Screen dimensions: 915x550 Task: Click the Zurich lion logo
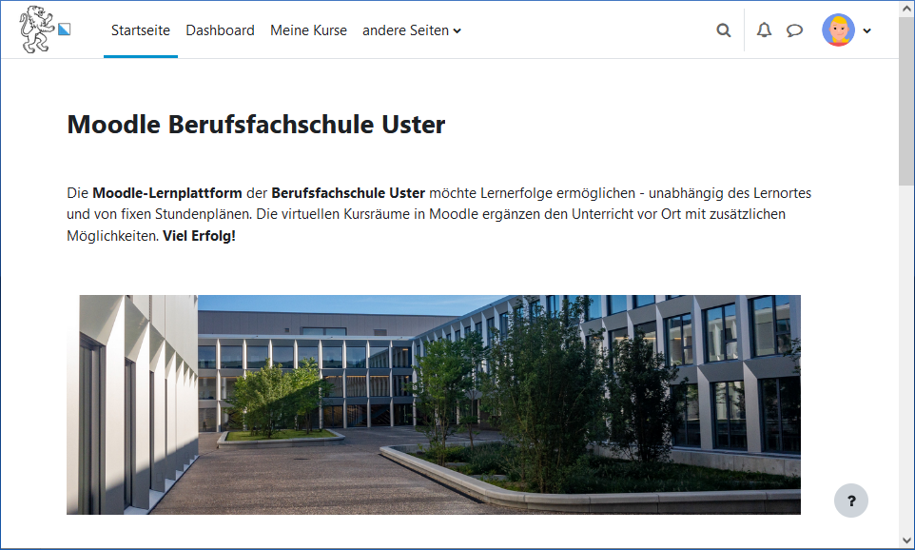point(35,29)
